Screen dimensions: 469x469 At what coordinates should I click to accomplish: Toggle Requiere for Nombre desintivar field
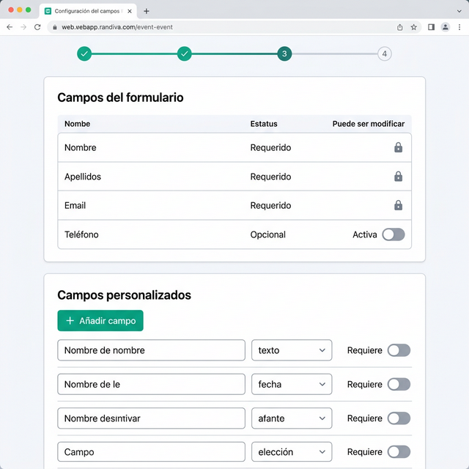pyautogui.click(x=399, y=418)
